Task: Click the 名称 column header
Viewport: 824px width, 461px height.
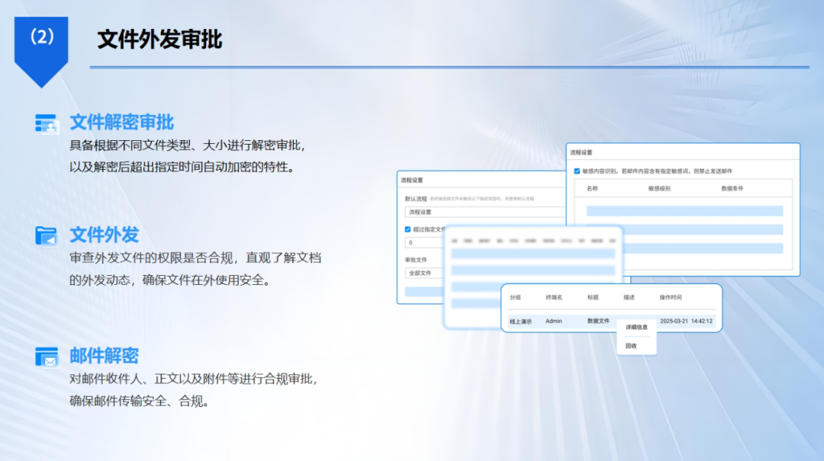Action: 594,188
